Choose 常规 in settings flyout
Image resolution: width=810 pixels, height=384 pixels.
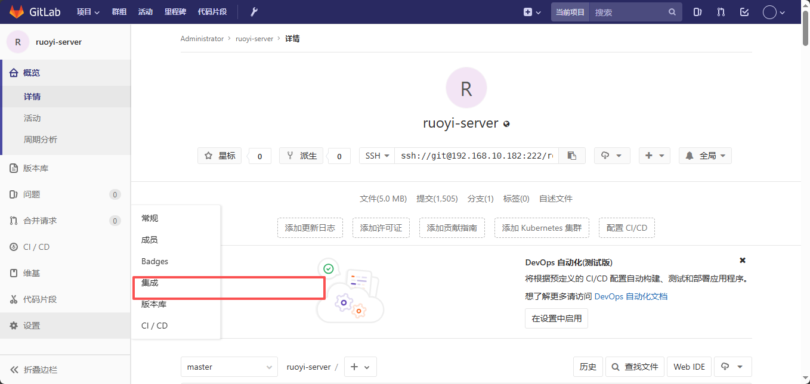pos(176,218)
